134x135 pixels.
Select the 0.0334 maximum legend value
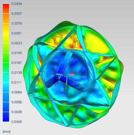(17, 4)
